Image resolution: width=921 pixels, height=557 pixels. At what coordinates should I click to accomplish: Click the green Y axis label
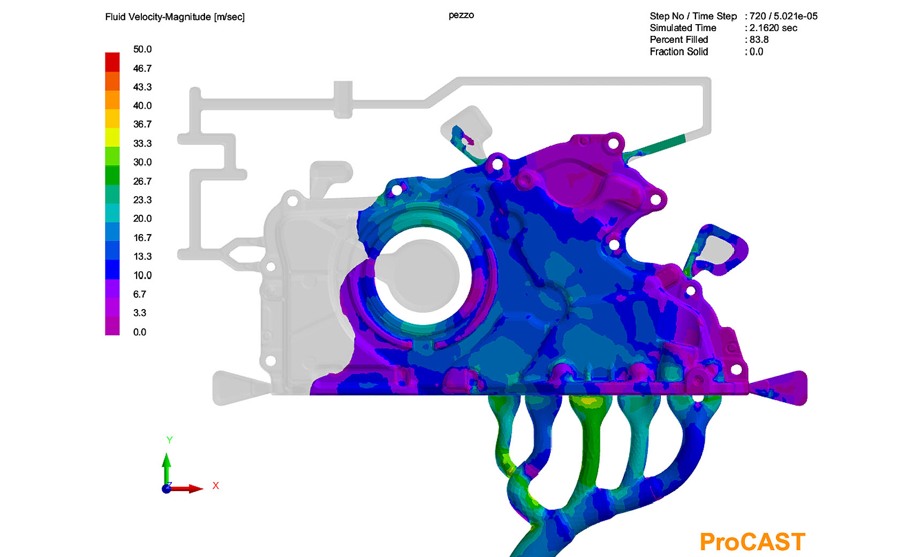tap(170, 440)
